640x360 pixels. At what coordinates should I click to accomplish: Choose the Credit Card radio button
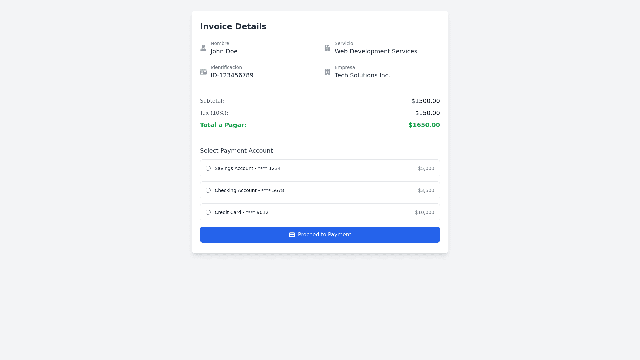click(x=208, y=212)
